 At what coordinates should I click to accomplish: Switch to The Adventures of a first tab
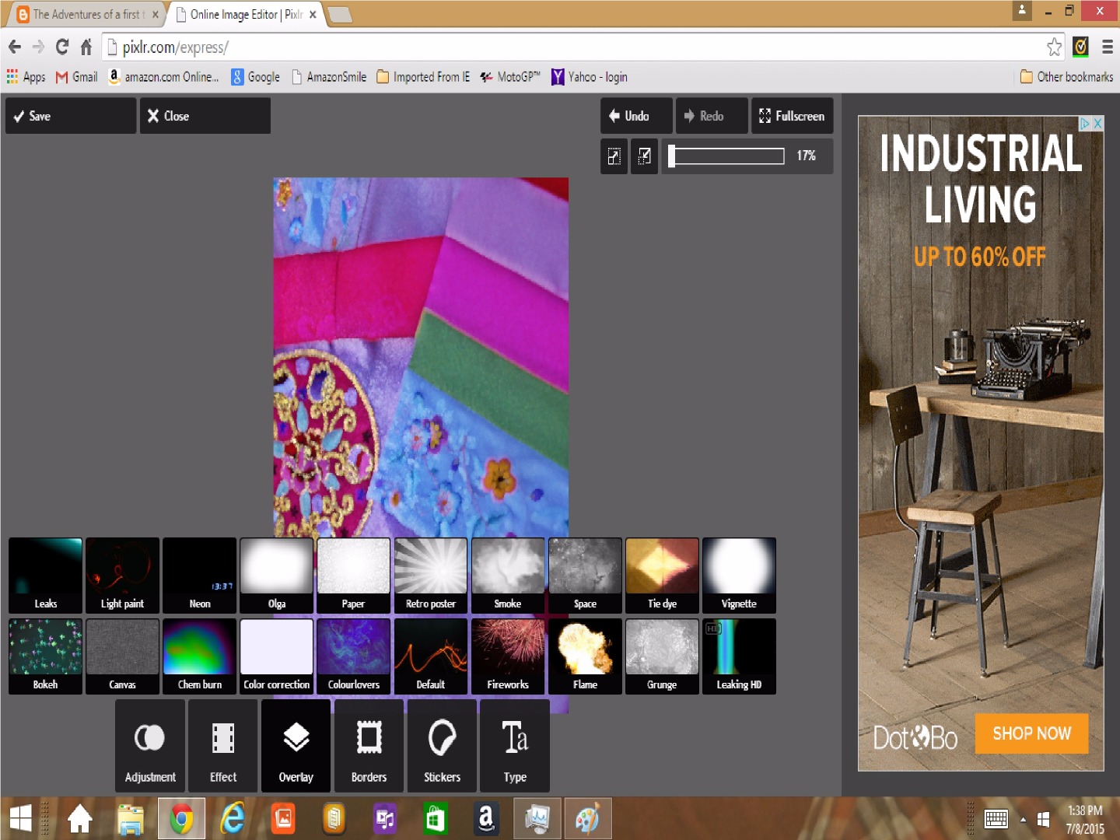tap(87, 14)
